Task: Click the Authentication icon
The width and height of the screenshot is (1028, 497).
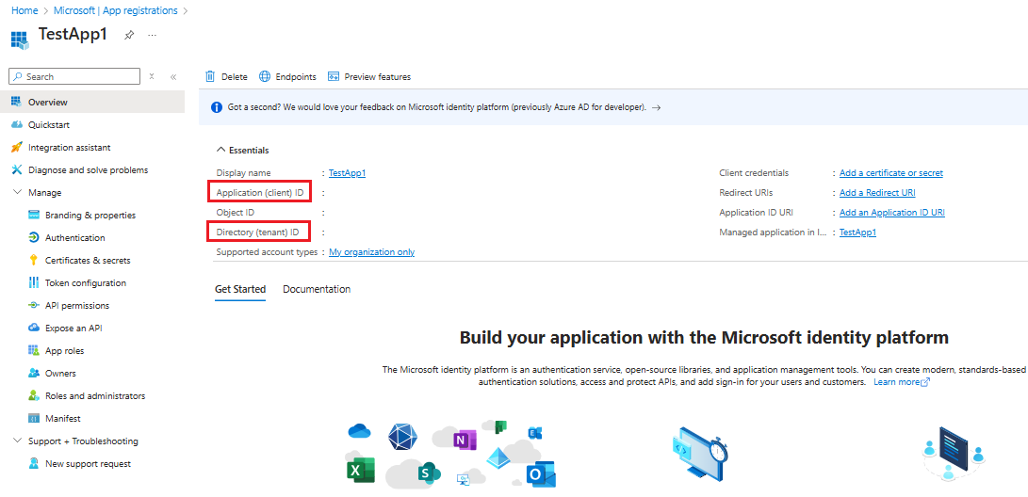Action: [34, 238]
